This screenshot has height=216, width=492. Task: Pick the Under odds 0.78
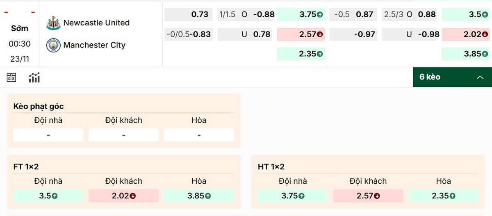coord(246,34)
